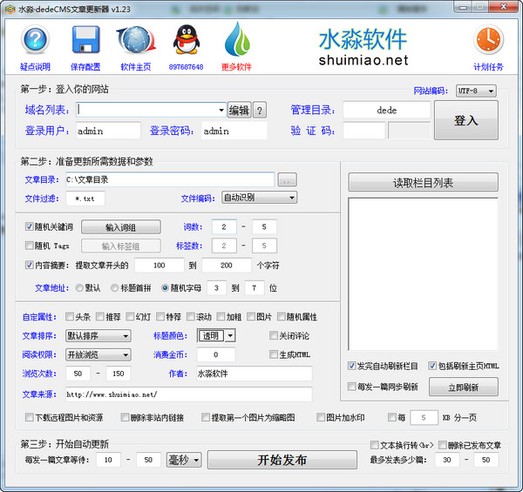Viewport: 523px width, 492px height.
Task: Select the 随机字母 radio button
Action: (x=165, y=288)
